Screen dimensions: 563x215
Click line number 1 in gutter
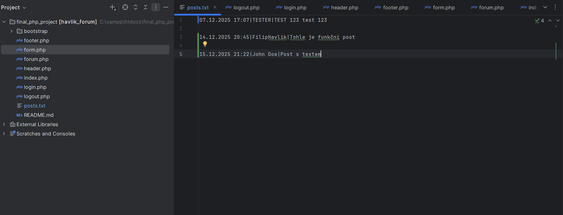click(181, 20)
